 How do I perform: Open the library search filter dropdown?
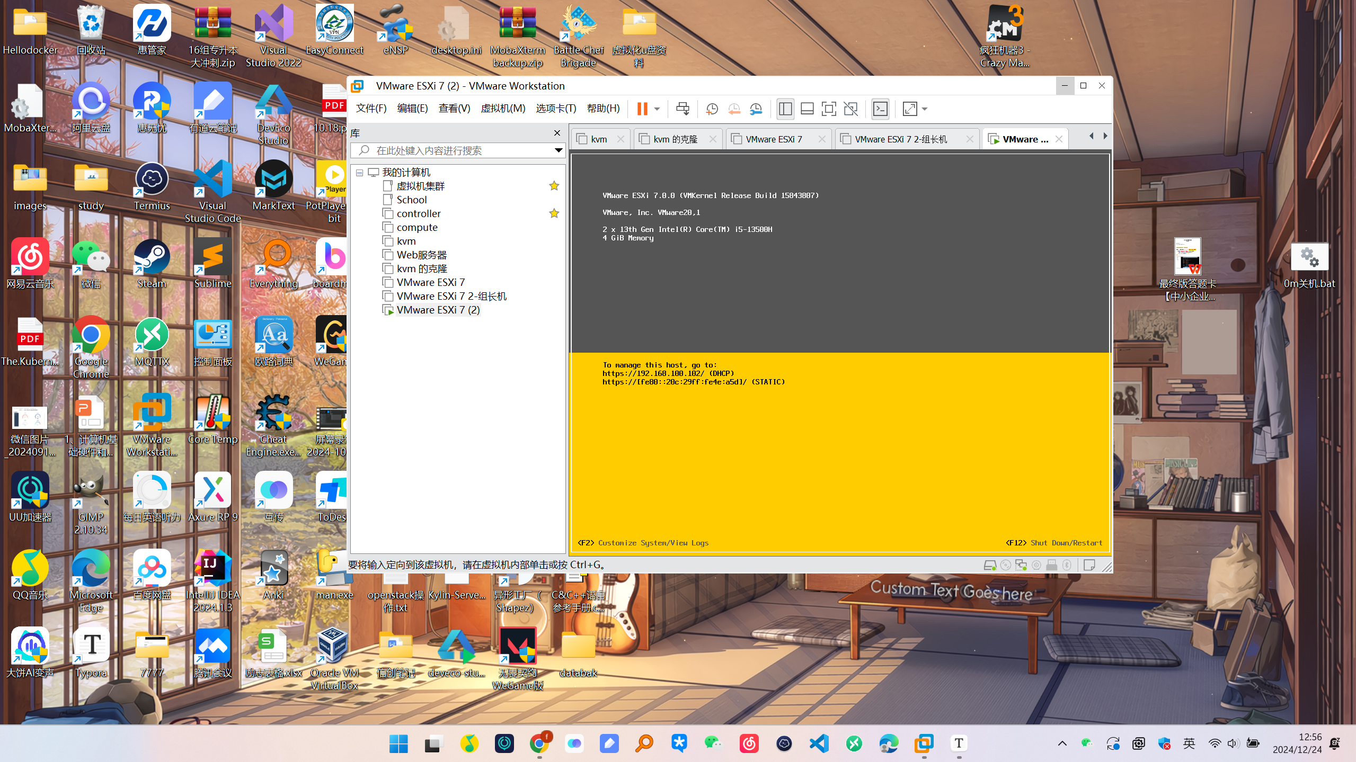tap(558, 150)
